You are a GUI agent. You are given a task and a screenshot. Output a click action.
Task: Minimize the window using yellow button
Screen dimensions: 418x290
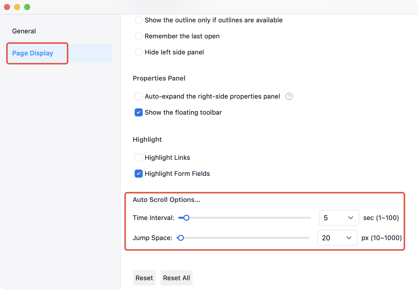(17, 7)
